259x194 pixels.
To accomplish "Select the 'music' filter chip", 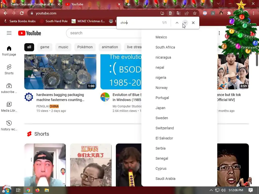I will pyautogui.click(x=63, y=47).
